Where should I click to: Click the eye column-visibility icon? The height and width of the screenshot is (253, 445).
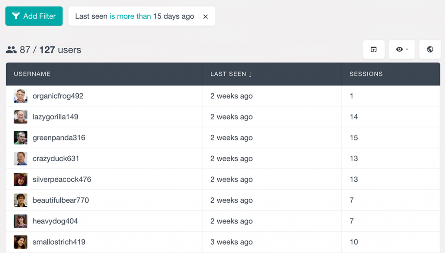point(399,49)
